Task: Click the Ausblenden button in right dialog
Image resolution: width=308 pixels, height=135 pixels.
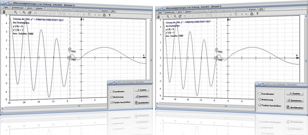Action: tap(295, 108)
